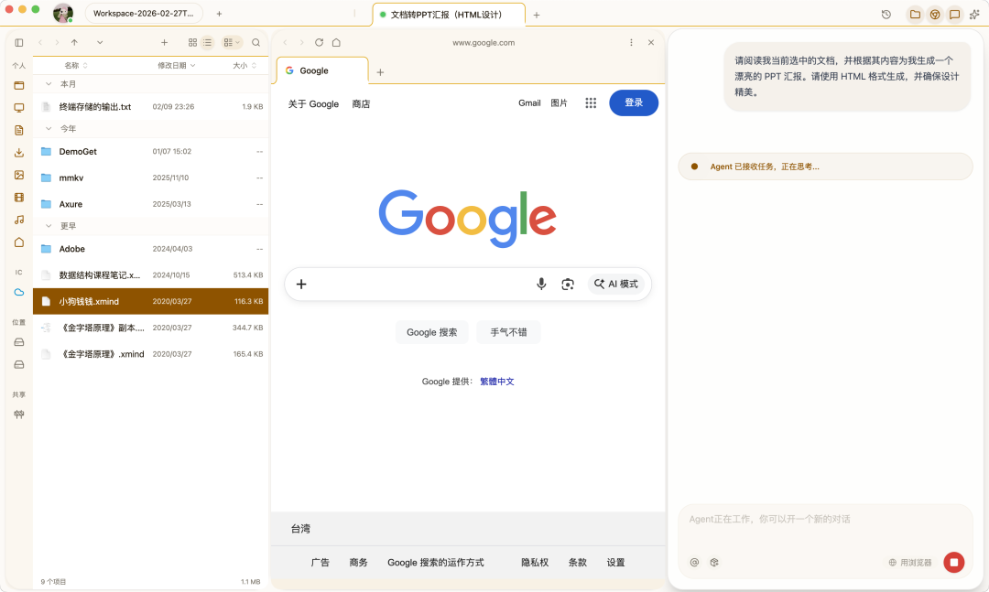This screenshot has width=989, height=592.
Task: Click the Google 搜索 button
Action: click(x=431, y=332)
